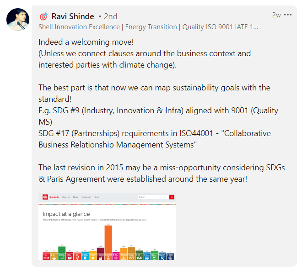Open News in the ISO navigation
The height and width of the screenshot is (268, 302).
[75, 197]
